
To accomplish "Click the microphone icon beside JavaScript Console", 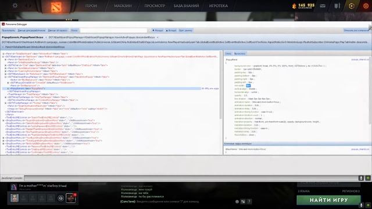I will point(361,178).
